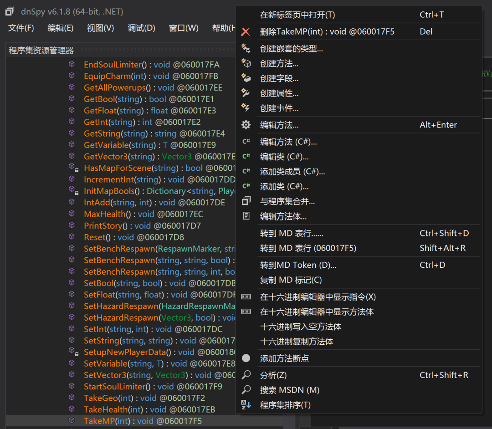
Task: Click the red X delete icon for TakeMP
Action: pos(246,32)
